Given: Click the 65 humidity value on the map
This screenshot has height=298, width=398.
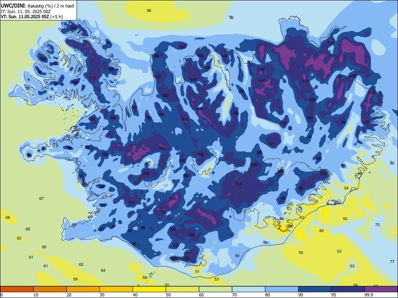Looking at the screenshot, I should tap(28, 229).
